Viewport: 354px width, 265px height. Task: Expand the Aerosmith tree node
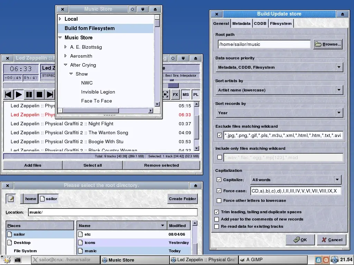point(66,56)
